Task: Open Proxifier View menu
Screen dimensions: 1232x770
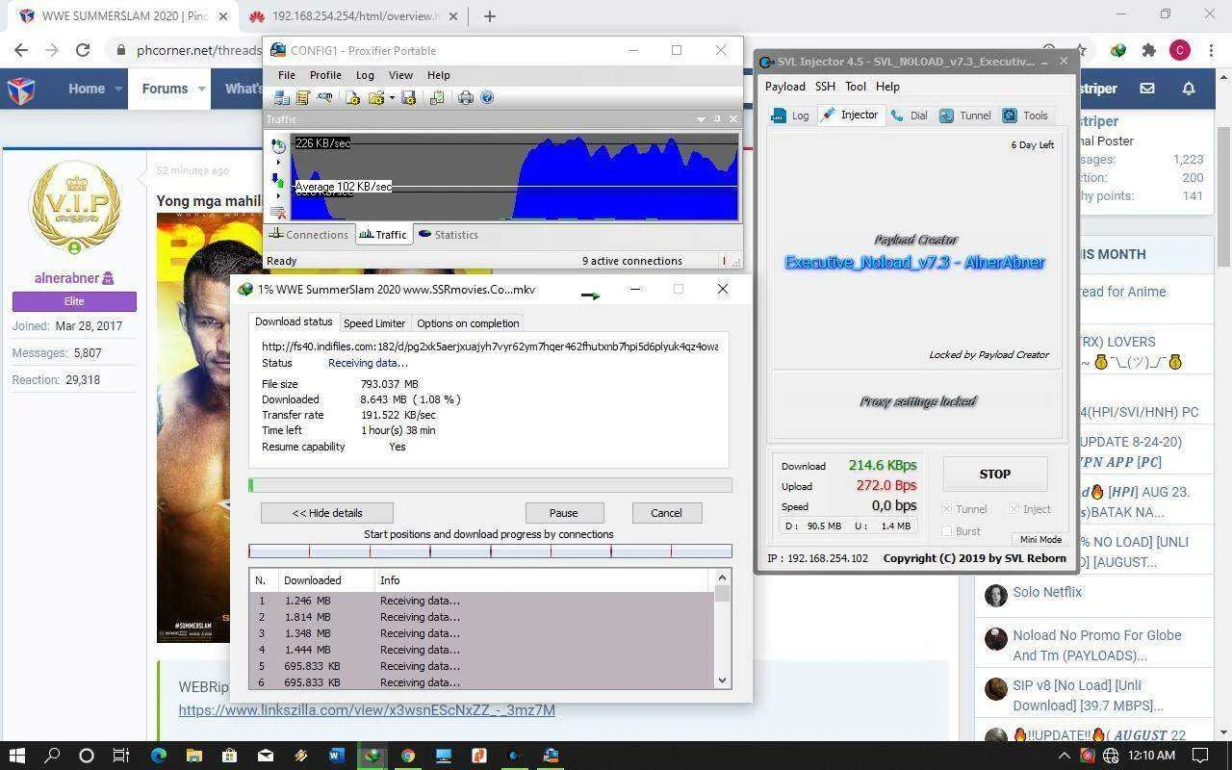Action: tap(400, 75)
